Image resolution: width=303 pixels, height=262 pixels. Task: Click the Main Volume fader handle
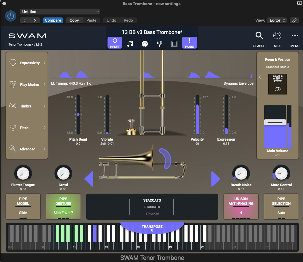click(x=275, y=122)
